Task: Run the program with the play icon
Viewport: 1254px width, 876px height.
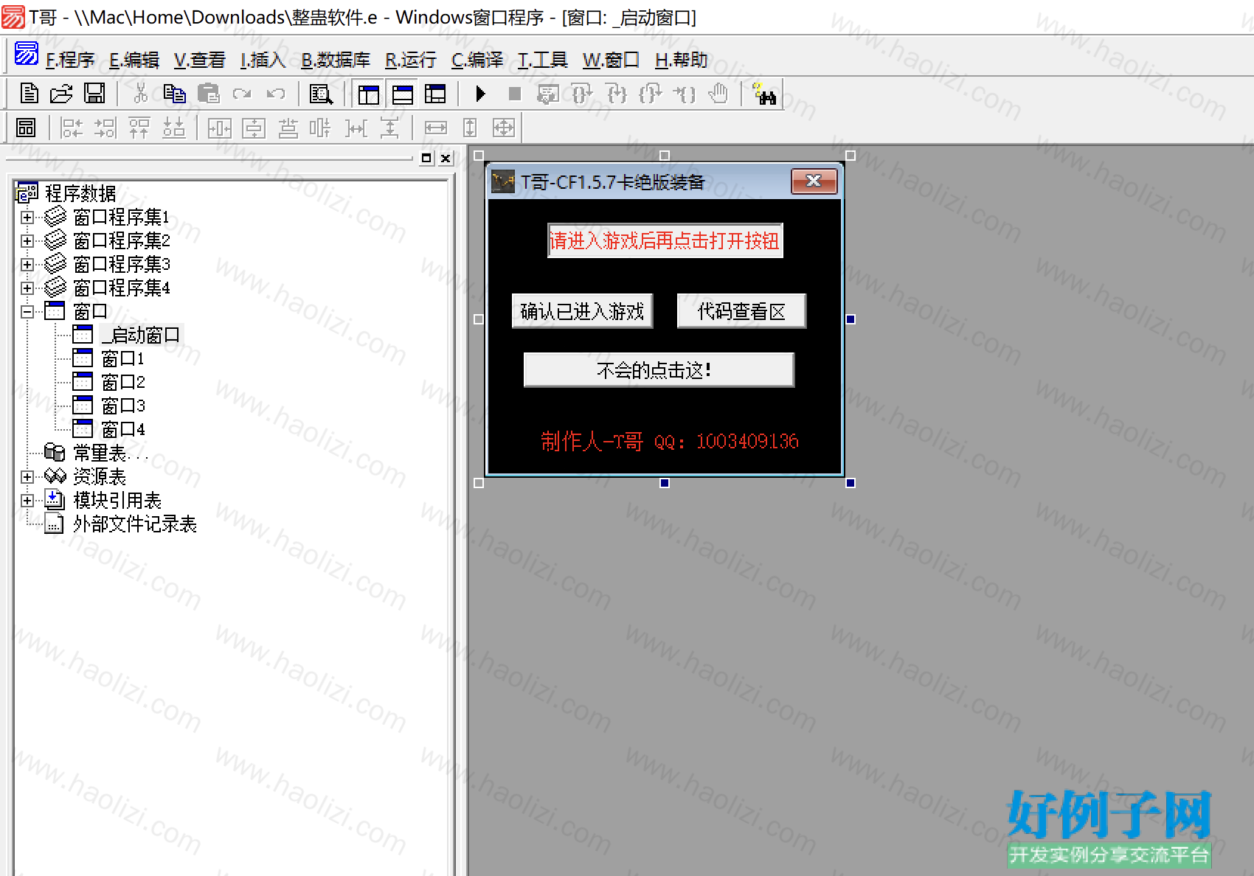Action: pyautogui.click(x=480, y=94)
